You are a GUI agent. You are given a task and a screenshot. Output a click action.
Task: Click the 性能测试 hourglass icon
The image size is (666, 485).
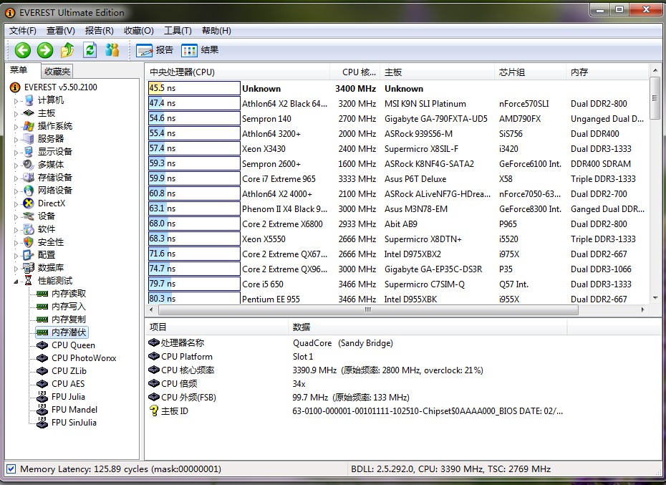(x=29, y=281)
